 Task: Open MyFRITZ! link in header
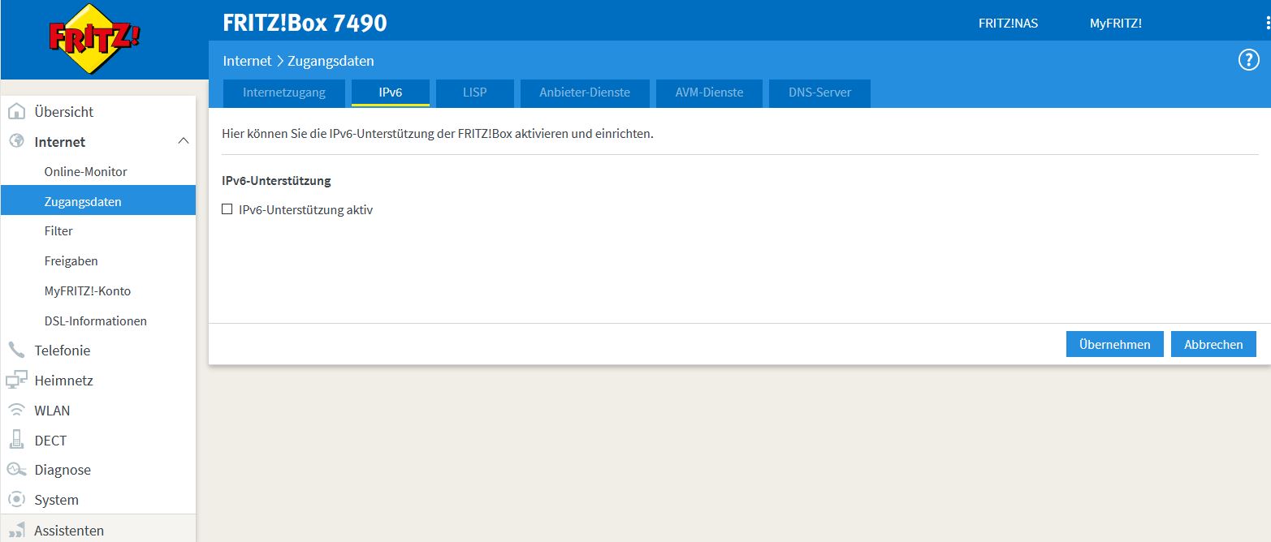coord(1115,24)
